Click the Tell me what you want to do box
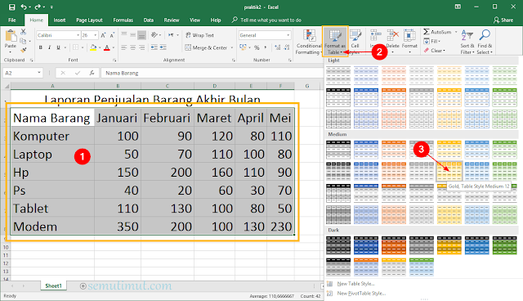 tap(266, 20)
